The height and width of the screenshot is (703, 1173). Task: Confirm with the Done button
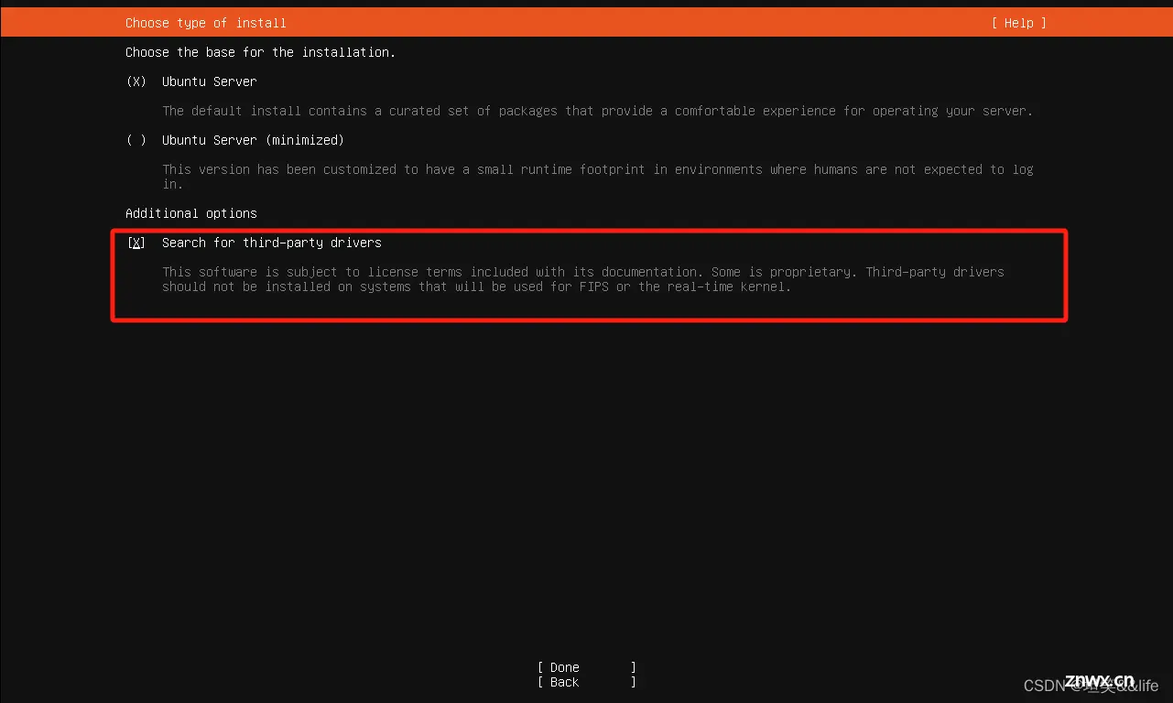coord(587,667)
